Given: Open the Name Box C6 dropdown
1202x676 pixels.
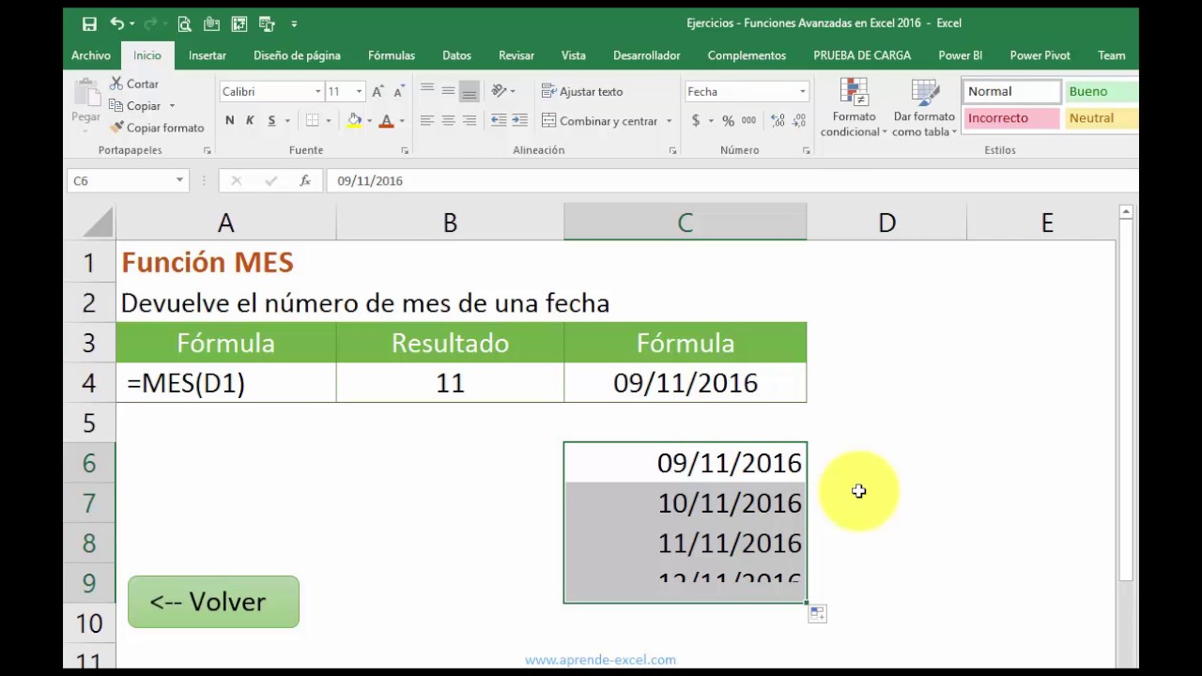Looking at the screenshot, I should [x=179, y=180].
